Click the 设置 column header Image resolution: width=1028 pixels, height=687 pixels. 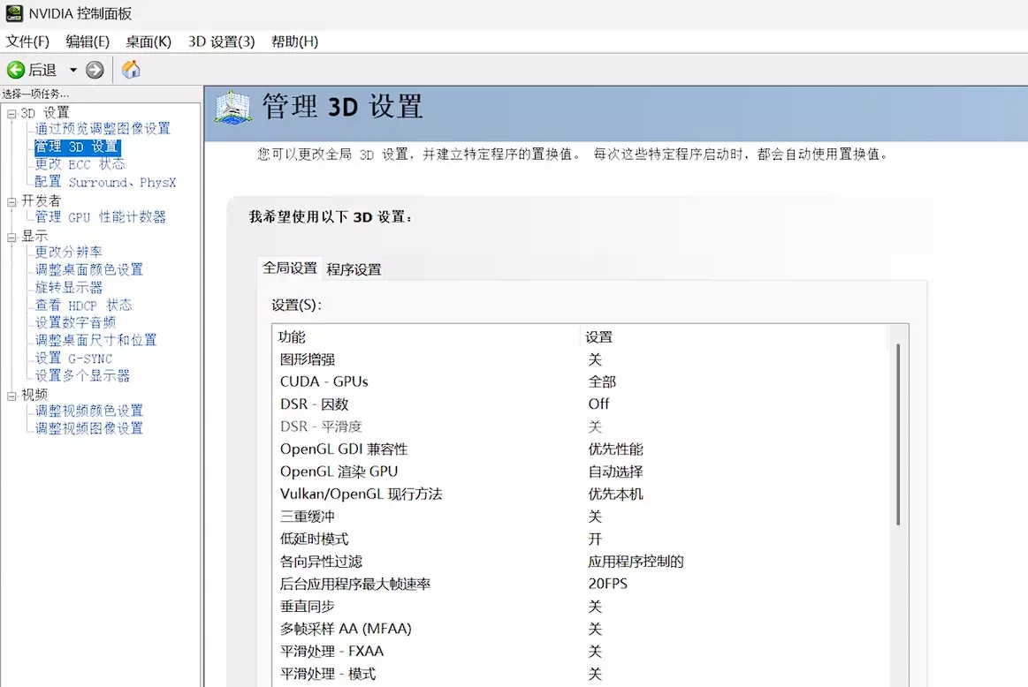[x=734, y=336]
